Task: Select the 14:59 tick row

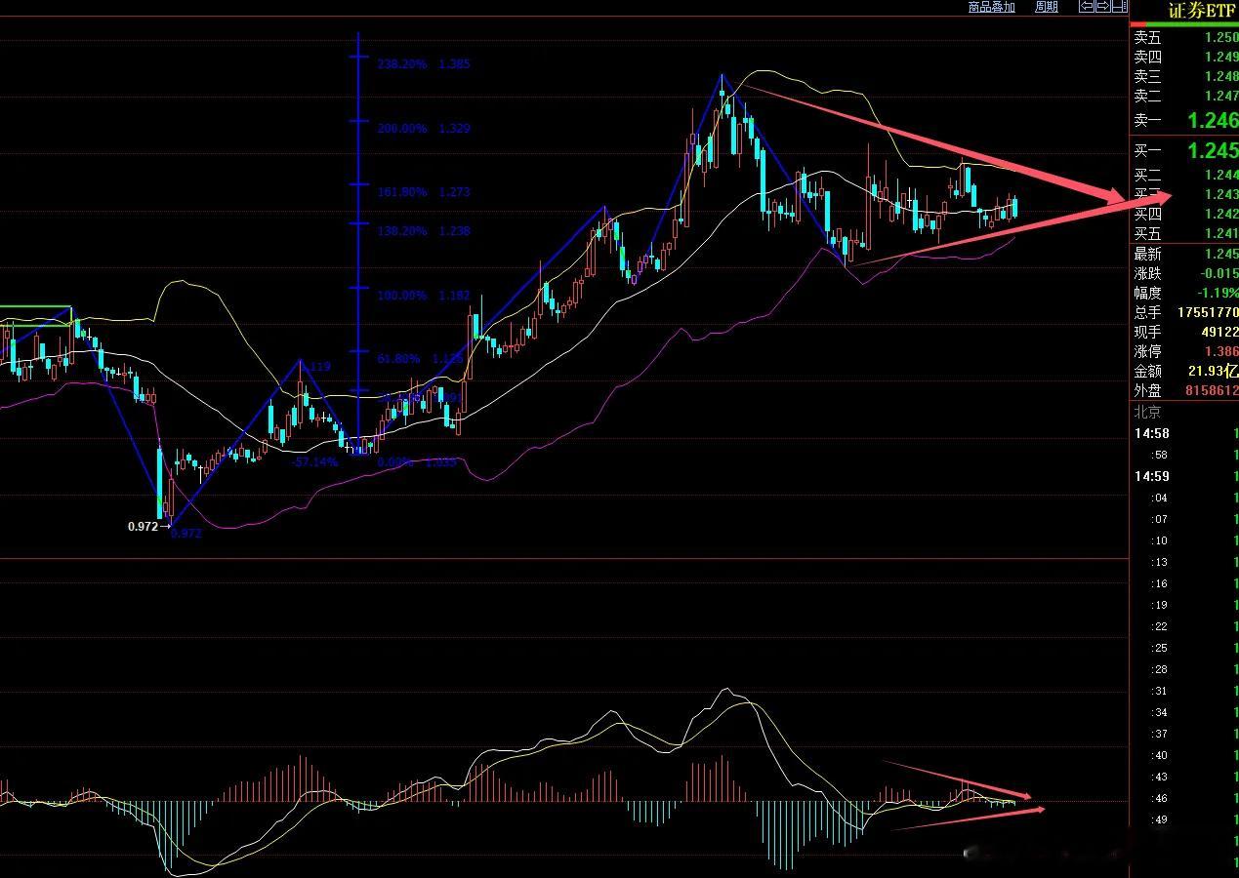Action: (1185, 476)
